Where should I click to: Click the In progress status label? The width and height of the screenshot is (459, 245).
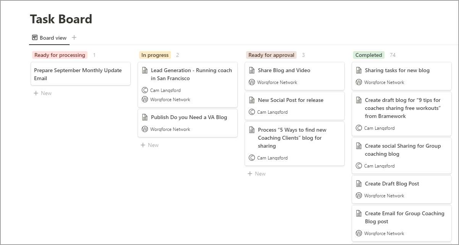(x=155, y=55)
